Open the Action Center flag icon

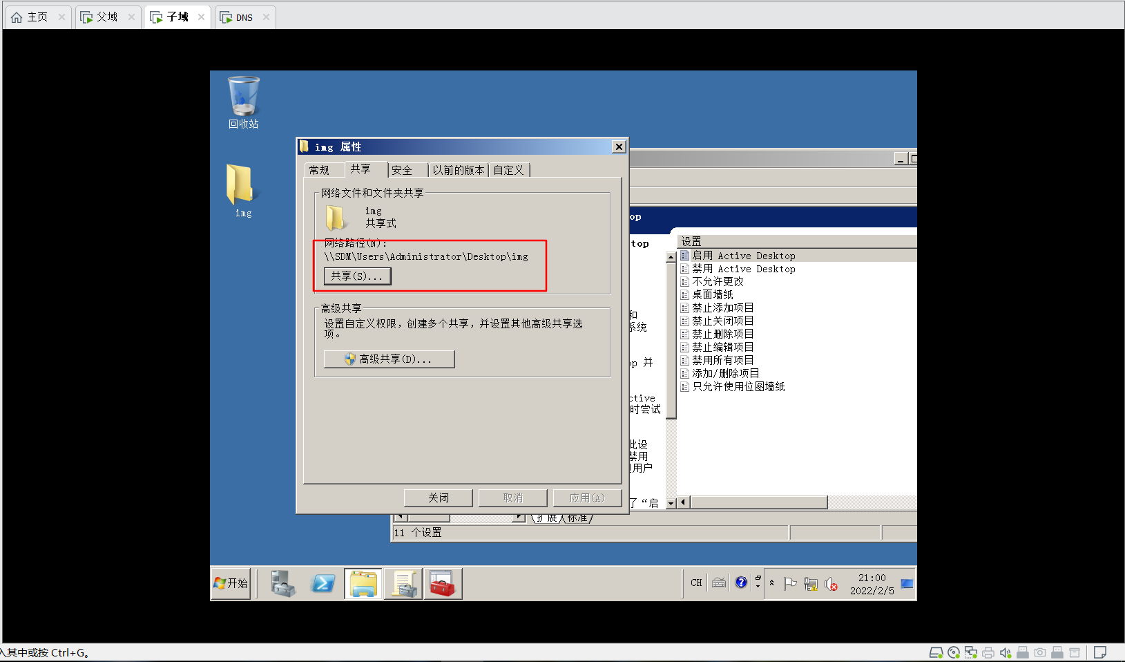(790, 584)
